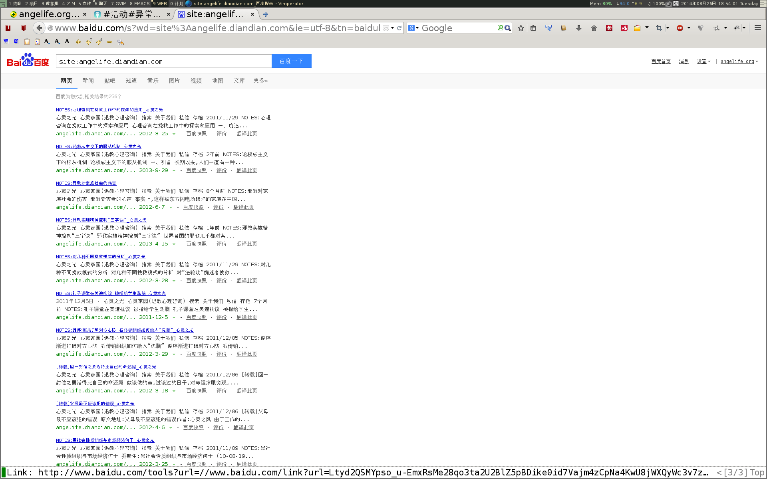Open the Firefox hamburger menu
Image resolution: width=767 pixels, height=479 pixels.
coord(757,28)
